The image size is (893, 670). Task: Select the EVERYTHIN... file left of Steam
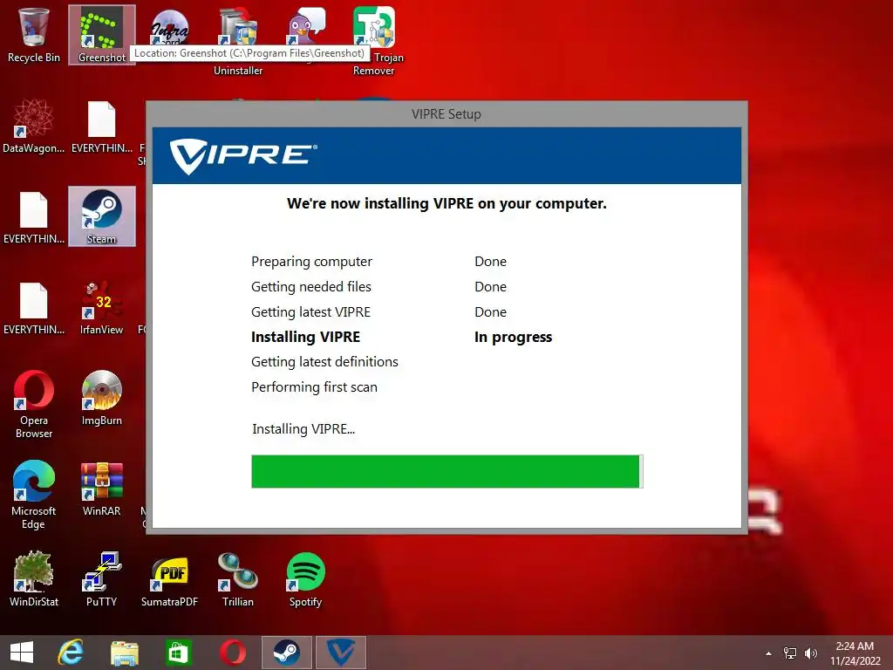34,217
